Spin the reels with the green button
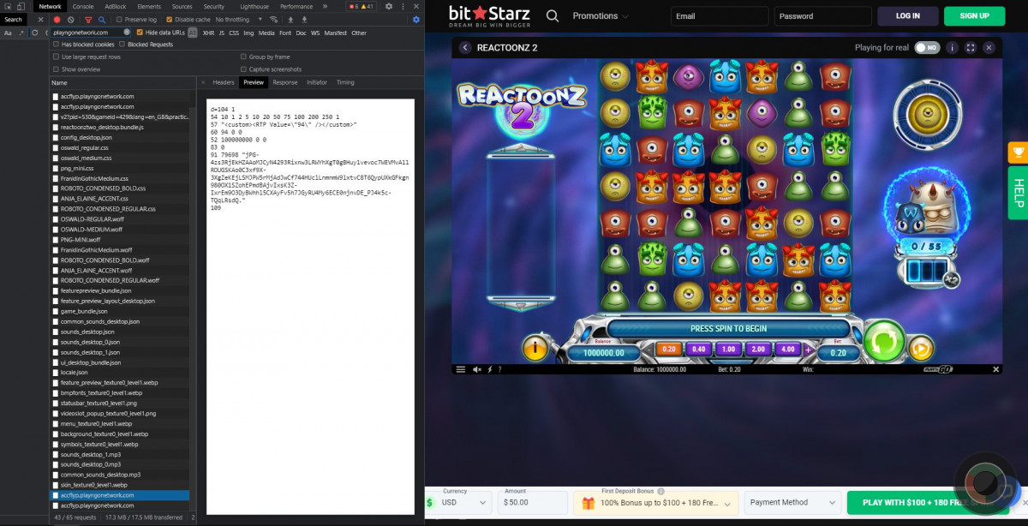1028x526 pixels. click(x=882, y=340)
